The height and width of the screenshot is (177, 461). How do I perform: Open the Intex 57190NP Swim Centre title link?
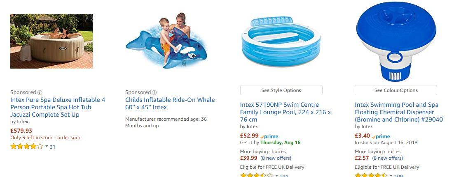pos(285,112)
